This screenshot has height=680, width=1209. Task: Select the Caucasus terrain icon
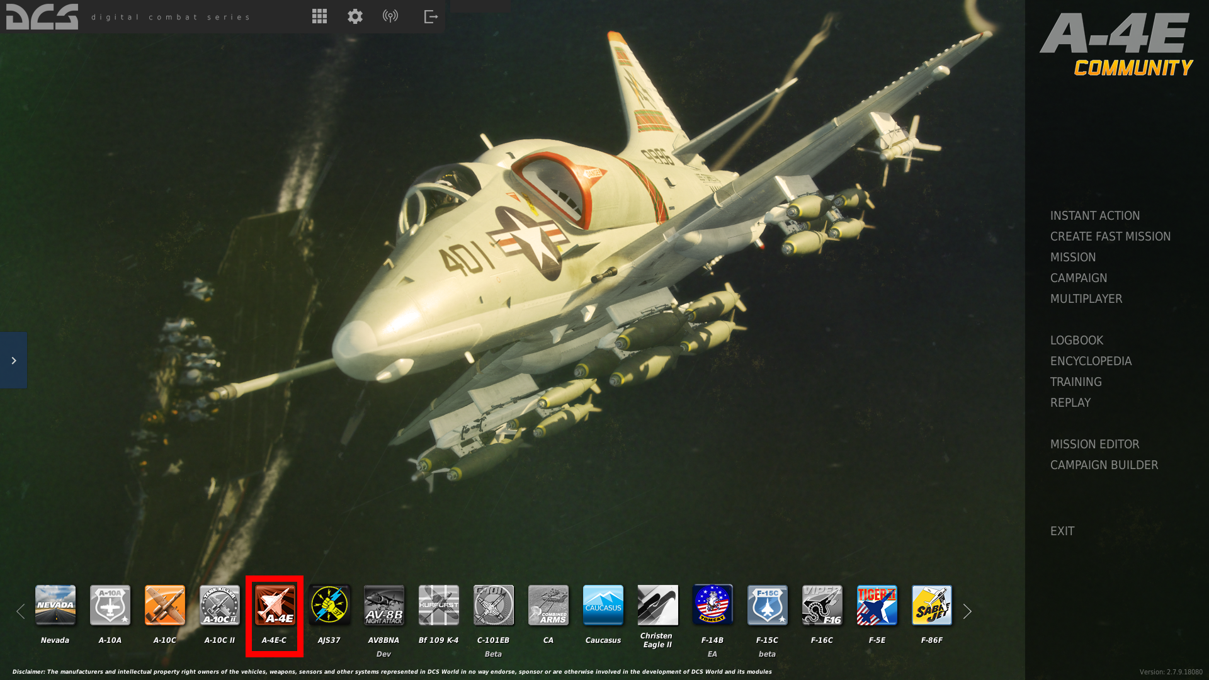(603, 605)
